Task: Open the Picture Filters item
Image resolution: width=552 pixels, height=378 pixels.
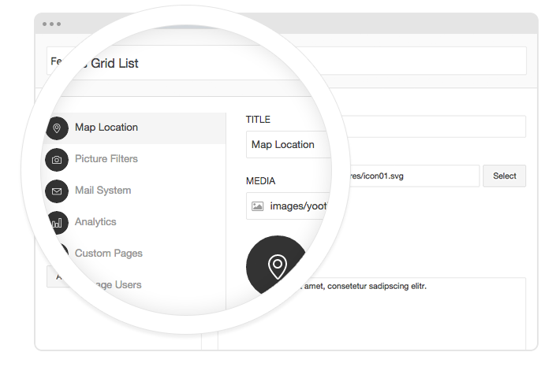Action: [106, 159]
